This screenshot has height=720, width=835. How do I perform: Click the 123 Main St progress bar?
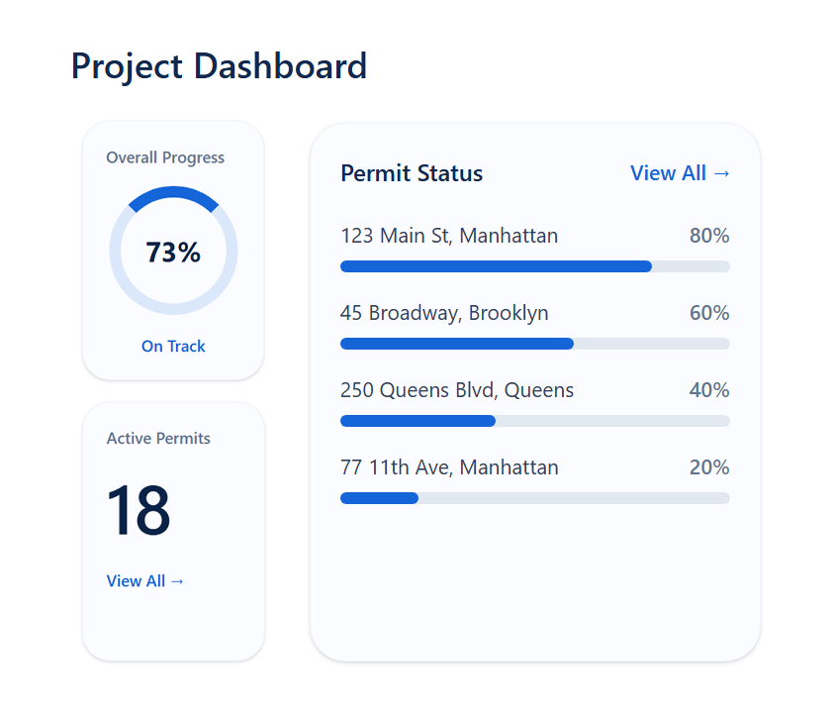(x=534, y=266)
